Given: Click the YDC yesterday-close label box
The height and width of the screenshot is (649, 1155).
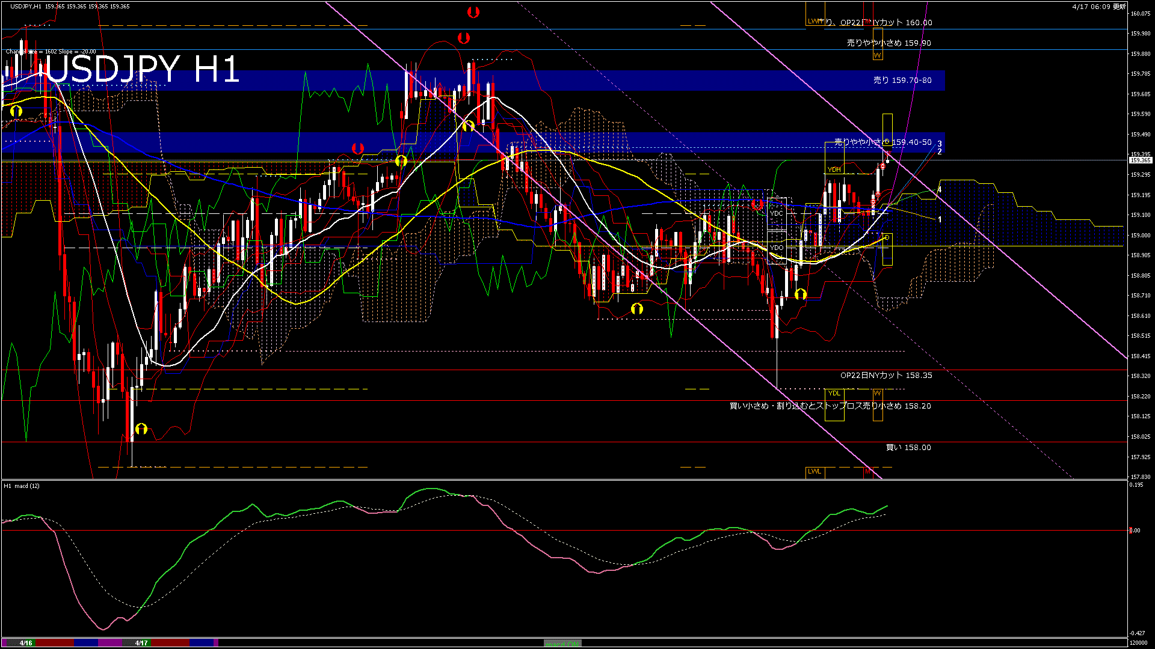Looking at the screenshot, I should 777,213.
